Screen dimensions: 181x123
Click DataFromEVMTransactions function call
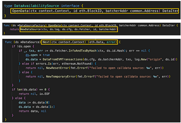[x=63, y=59]
